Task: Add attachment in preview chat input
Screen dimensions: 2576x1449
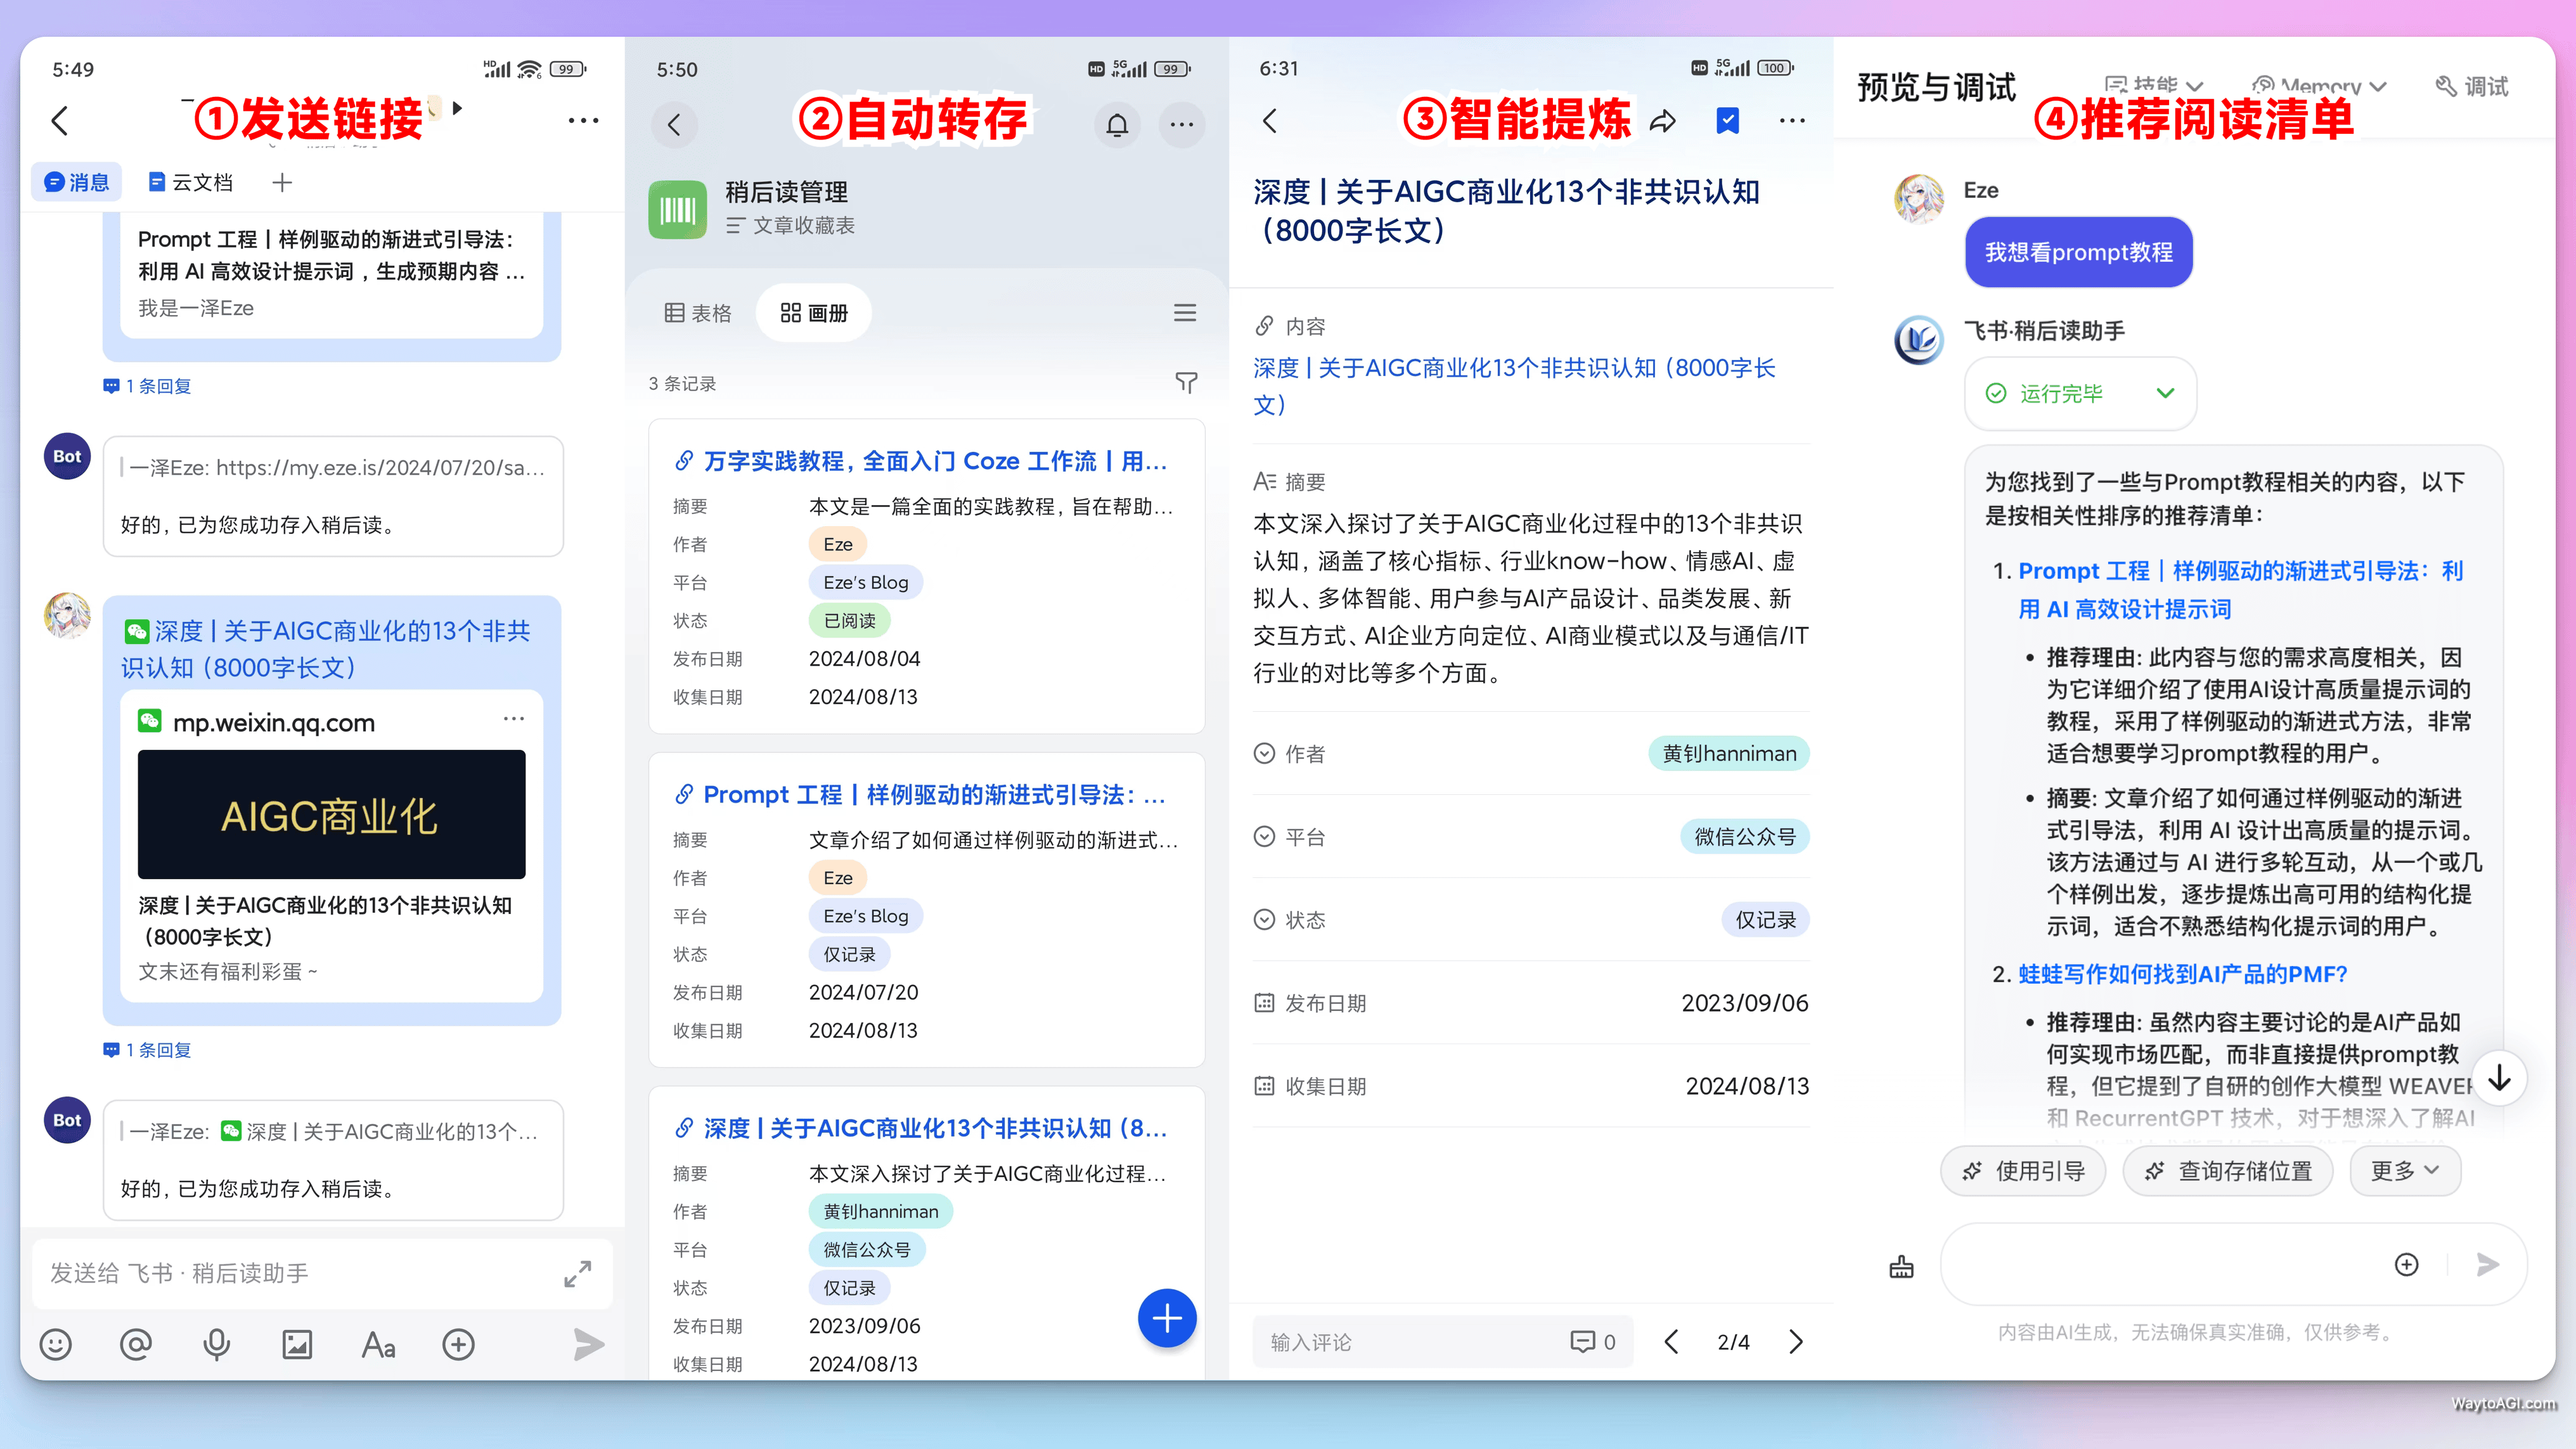Action: (2407, 1265)
